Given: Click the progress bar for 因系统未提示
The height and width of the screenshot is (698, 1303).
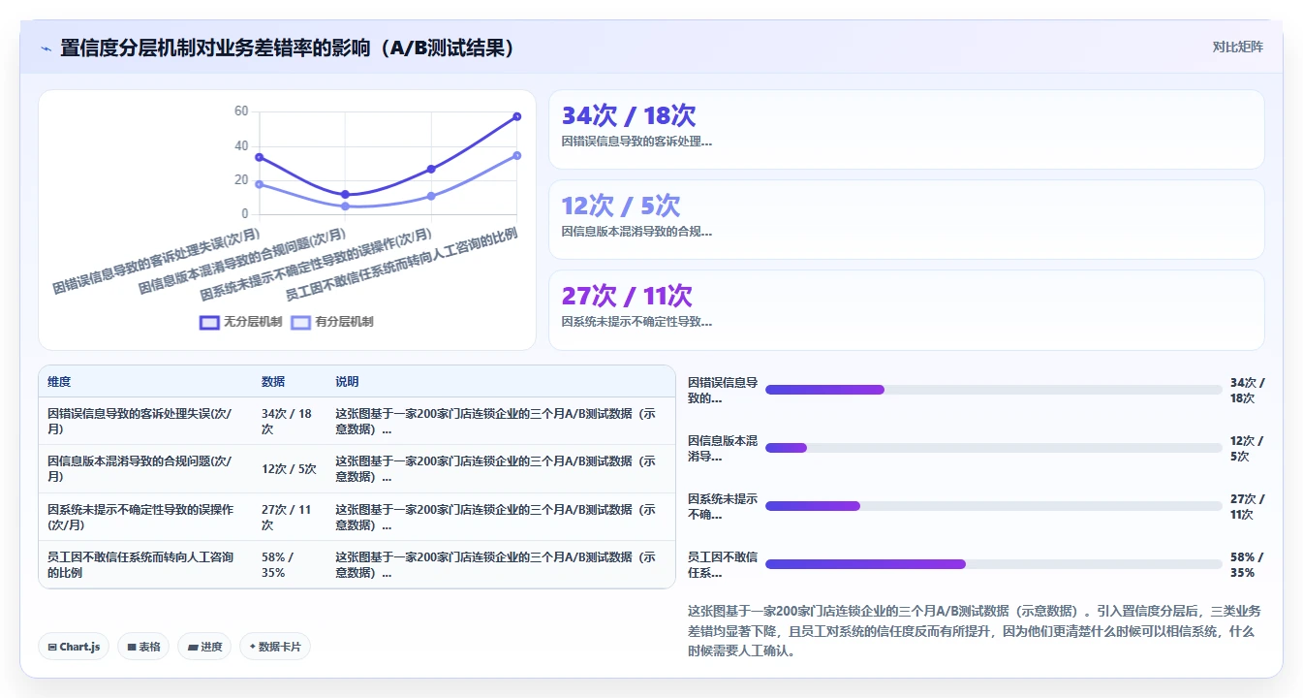Looking at the screenshot, I should pyautogui.click(x=993, y=506).
